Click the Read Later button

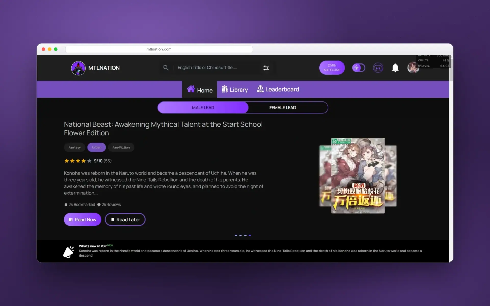click(x=125, y=220)
